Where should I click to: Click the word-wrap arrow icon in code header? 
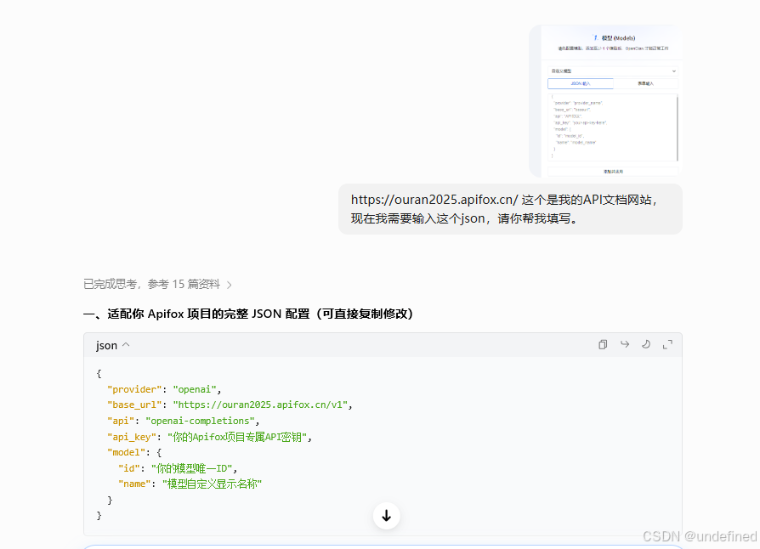click(x=624, y=344)
